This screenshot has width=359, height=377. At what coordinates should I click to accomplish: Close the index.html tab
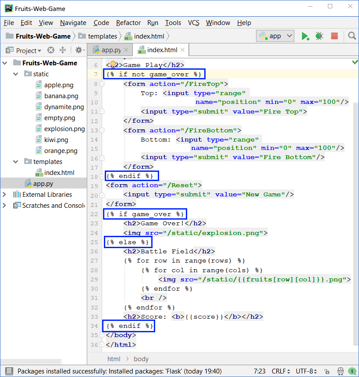[183, 50]
